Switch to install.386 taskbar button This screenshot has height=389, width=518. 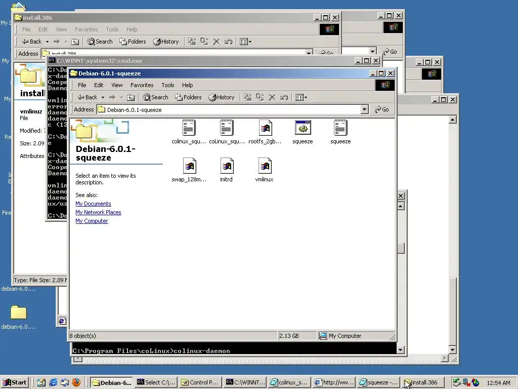point(422,383)
